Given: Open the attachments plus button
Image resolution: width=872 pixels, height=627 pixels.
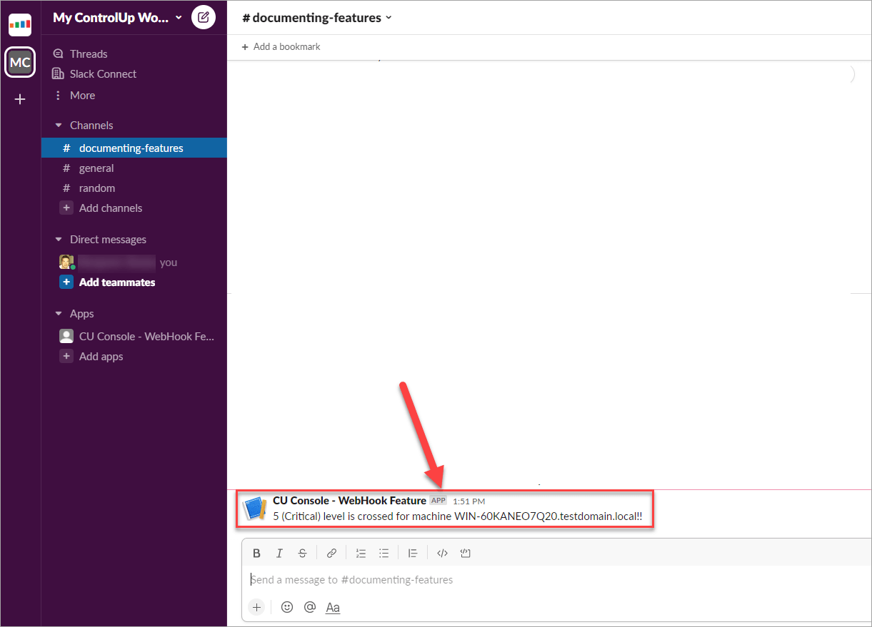Looking at the screenshot, I should click(x=257, y=607).
